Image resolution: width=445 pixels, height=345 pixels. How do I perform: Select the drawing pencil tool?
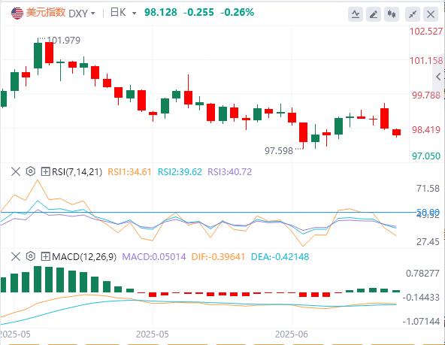click(374, 14)
